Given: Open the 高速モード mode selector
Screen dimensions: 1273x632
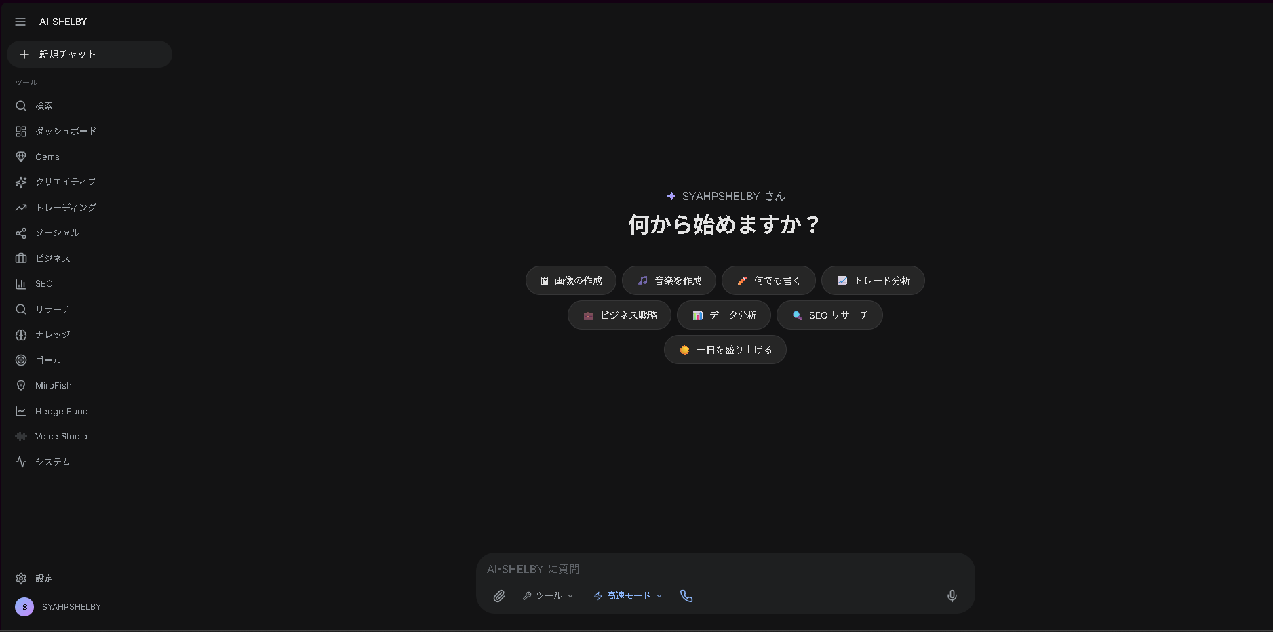Looking at the screenshot, I should click(628, 596).
